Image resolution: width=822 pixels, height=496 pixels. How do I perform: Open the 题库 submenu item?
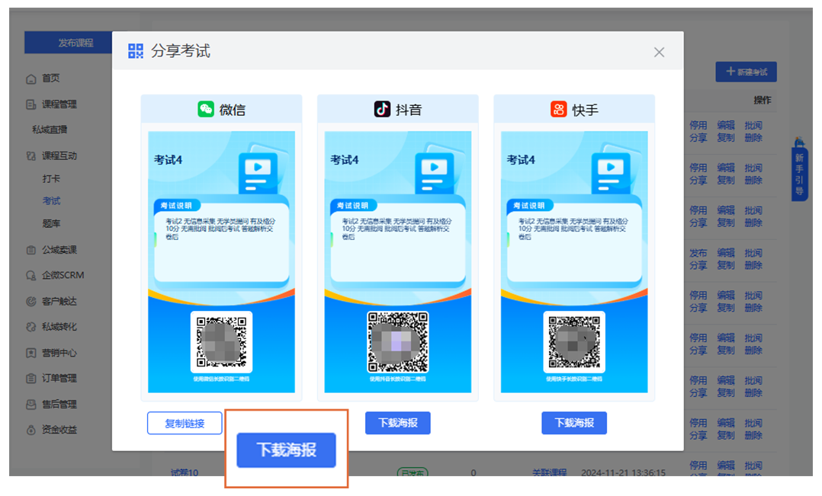click(51, 224)
